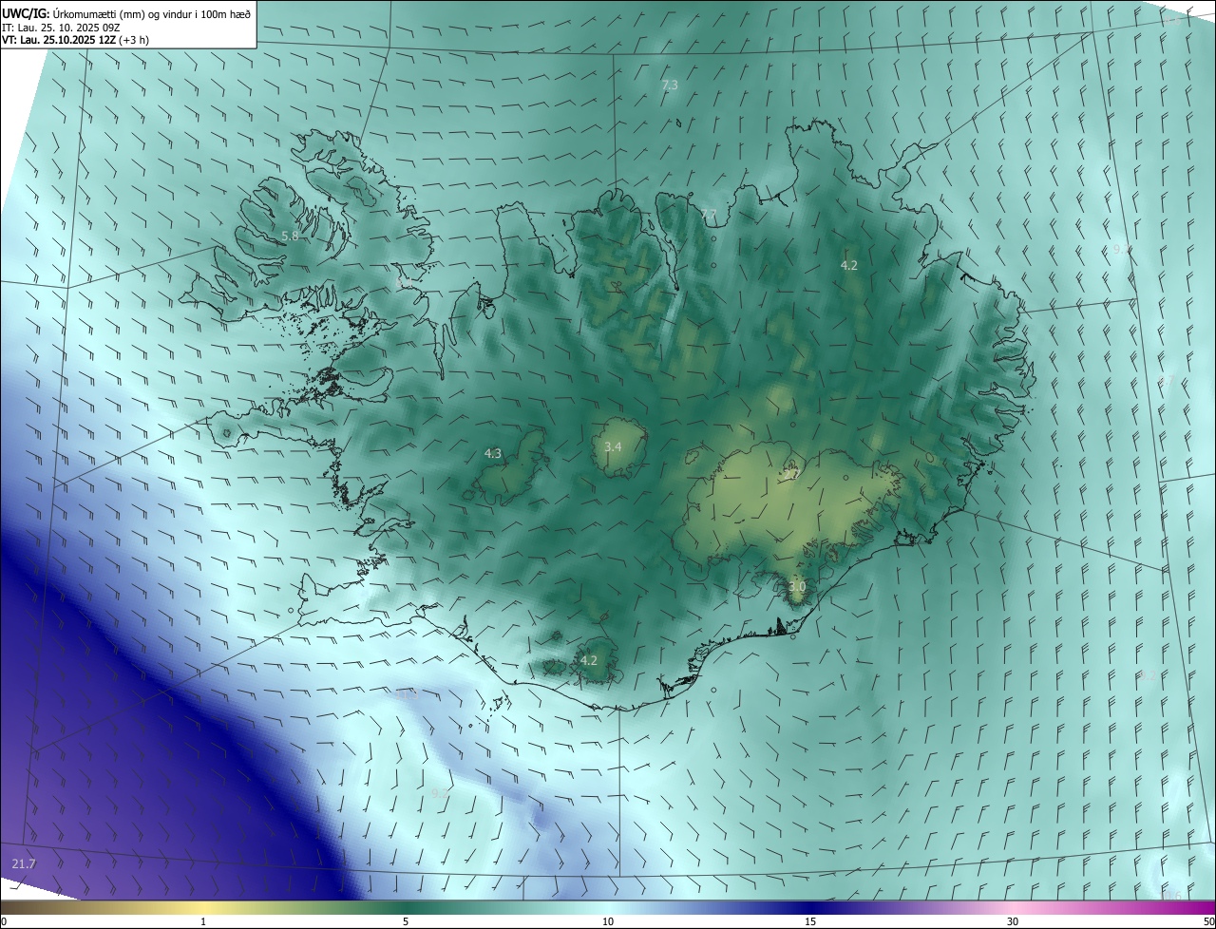
Task: Click the dark navy colour scale at tick 15
Action: pyautogui.click(x=810, y=907)
